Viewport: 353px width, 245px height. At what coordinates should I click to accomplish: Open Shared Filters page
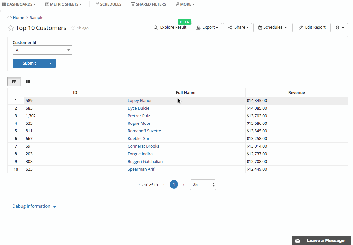click(x=149, y=4)
